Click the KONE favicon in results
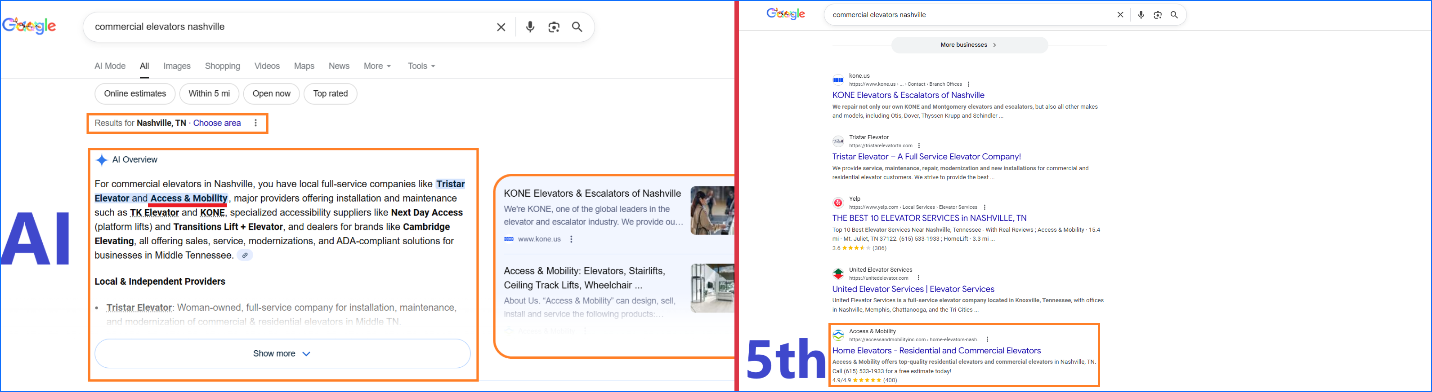Image resolution: width=1432 pixels, height=392 pixels. (x=838, y=80)
